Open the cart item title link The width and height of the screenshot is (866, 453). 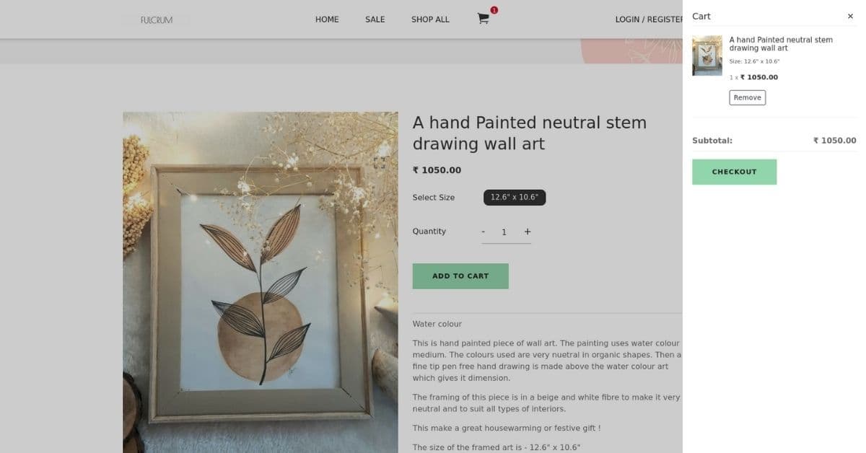click(x=780, y=44)
